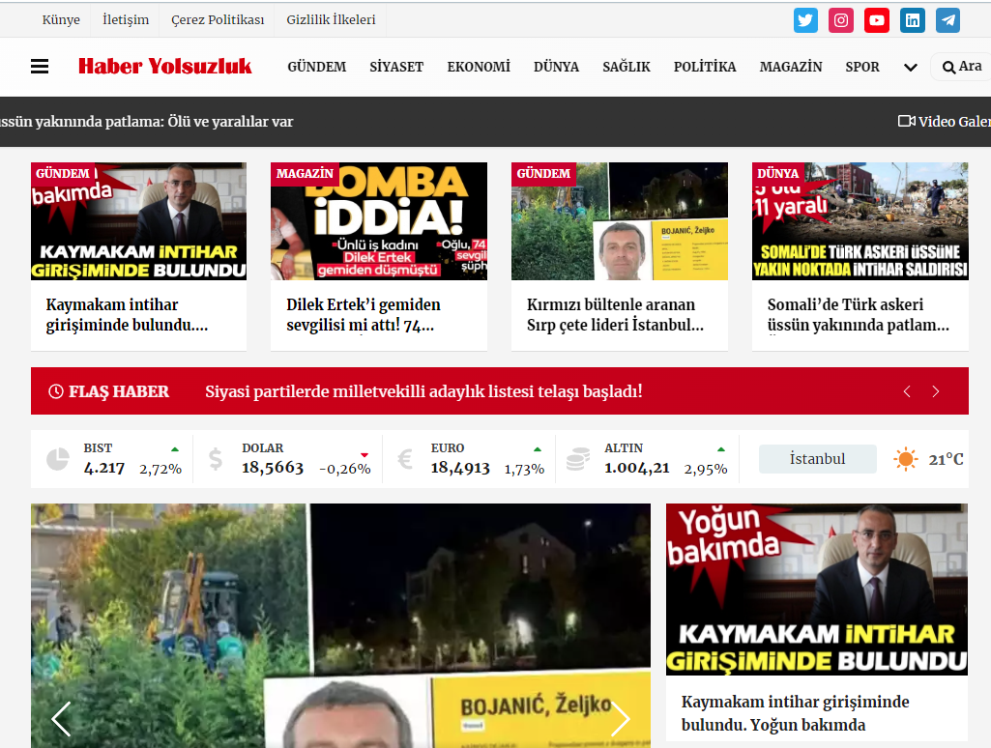Click the sunny weather icon

(x=905, y=459)
